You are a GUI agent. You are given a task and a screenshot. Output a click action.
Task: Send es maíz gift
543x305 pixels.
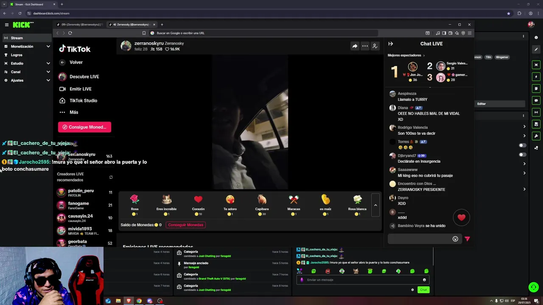click(325, 205)
